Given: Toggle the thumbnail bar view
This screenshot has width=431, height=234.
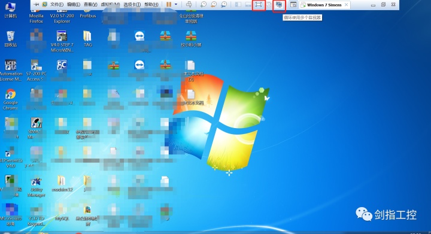Looking at the screenshot, I should 248,5.
